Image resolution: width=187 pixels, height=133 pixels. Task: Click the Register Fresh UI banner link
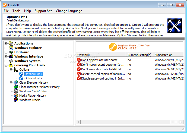pyautogui.click(x=129, y=47)
